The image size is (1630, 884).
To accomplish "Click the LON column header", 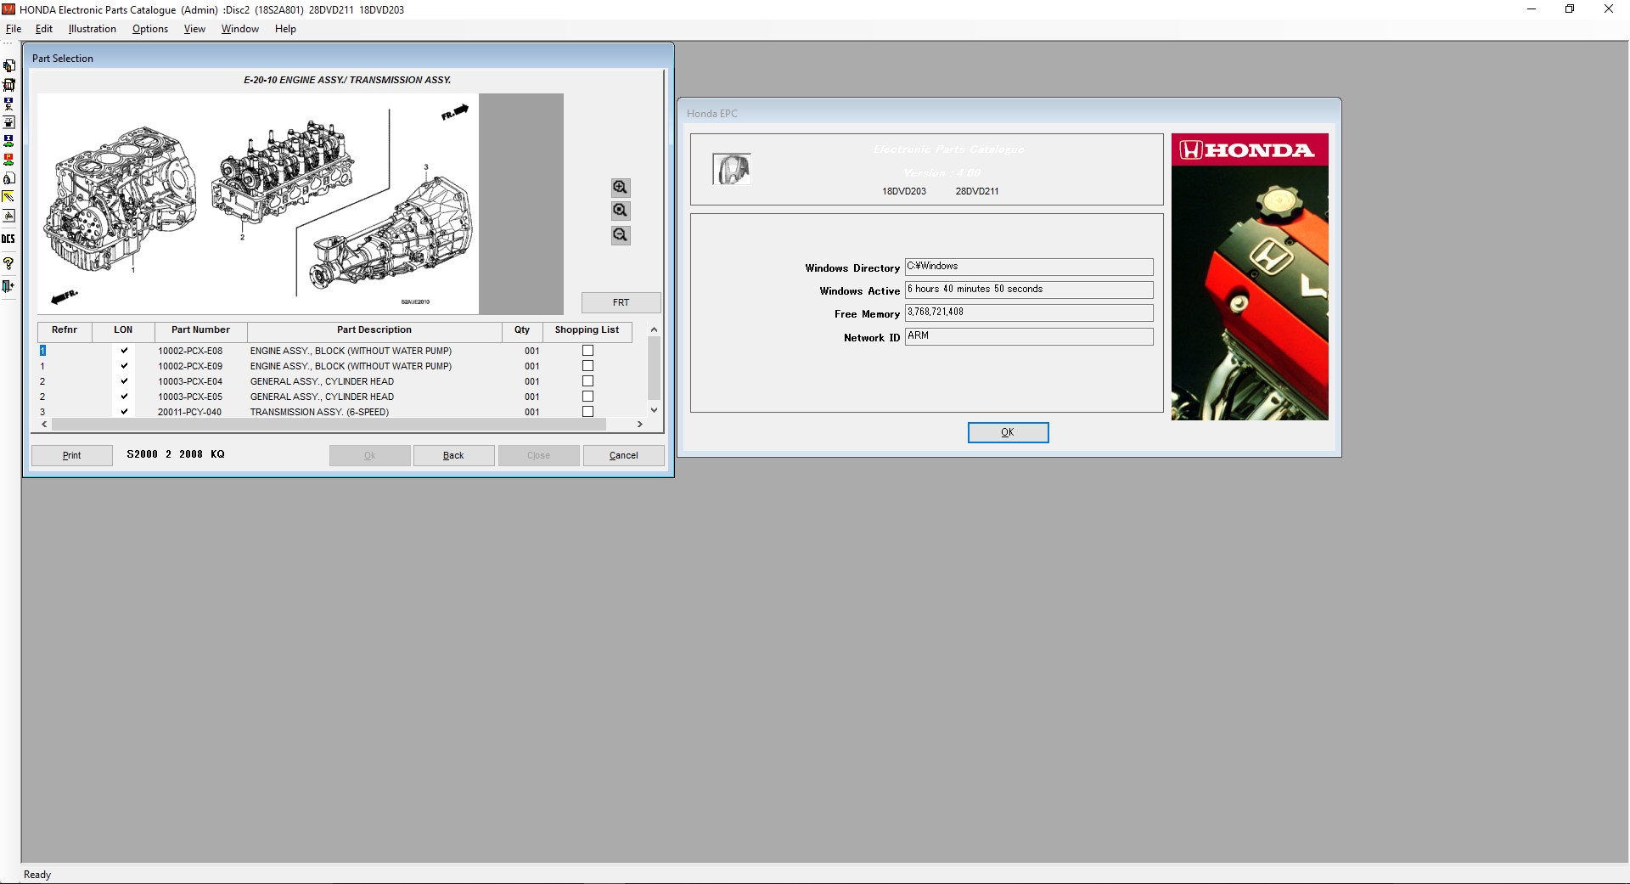I will coord(123,330).
